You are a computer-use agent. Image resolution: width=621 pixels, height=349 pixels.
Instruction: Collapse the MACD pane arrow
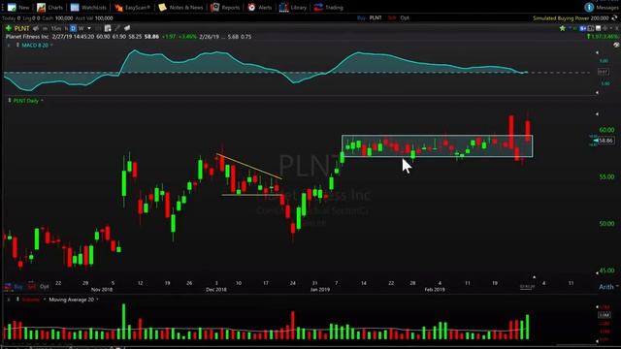[x=9, y=46]
